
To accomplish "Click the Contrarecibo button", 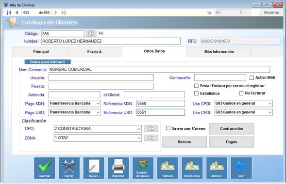I will click(232, 129).
